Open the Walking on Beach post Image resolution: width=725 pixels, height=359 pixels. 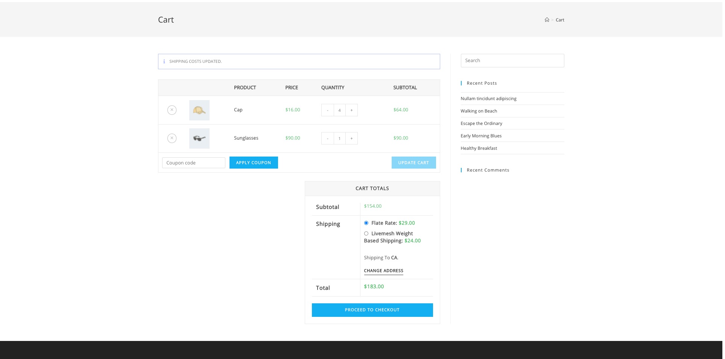pyautogui.click(x=479, y=111)
